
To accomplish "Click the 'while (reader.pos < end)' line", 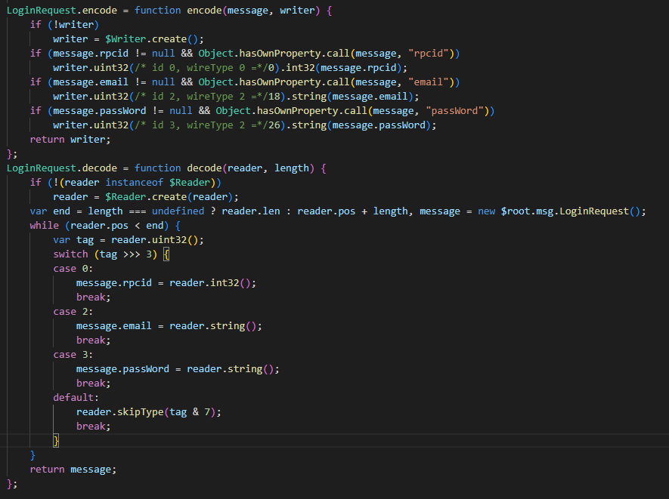I will (105, 226).
